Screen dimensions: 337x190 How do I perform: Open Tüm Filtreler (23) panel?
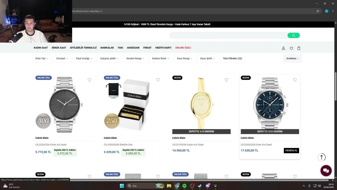coord(232,58)
